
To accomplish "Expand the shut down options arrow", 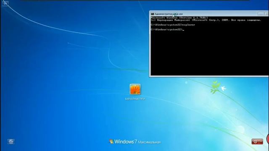I will [x=261, y=142].
